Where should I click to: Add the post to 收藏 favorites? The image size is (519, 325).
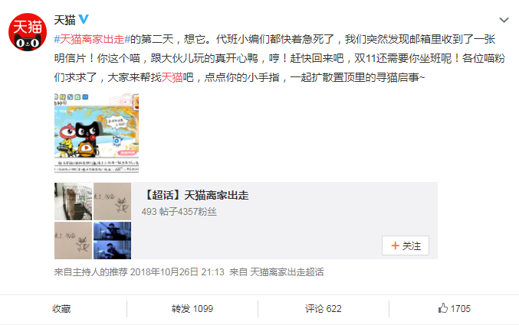pos(61,309)
